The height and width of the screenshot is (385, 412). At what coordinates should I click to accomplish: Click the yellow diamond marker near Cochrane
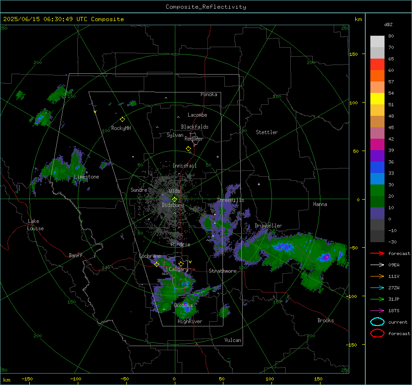tap(157, 264)
